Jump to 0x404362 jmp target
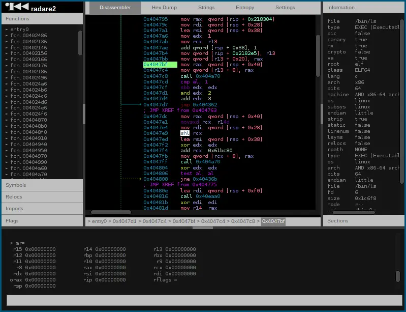The width and height of the screenshot is (406, 312). pos(205,105)
